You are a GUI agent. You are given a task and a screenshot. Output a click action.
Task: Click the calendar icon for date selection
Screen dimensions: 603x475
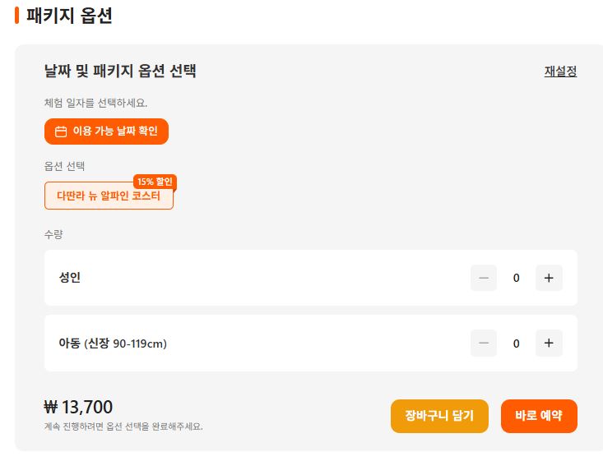(x=61, y=131)
